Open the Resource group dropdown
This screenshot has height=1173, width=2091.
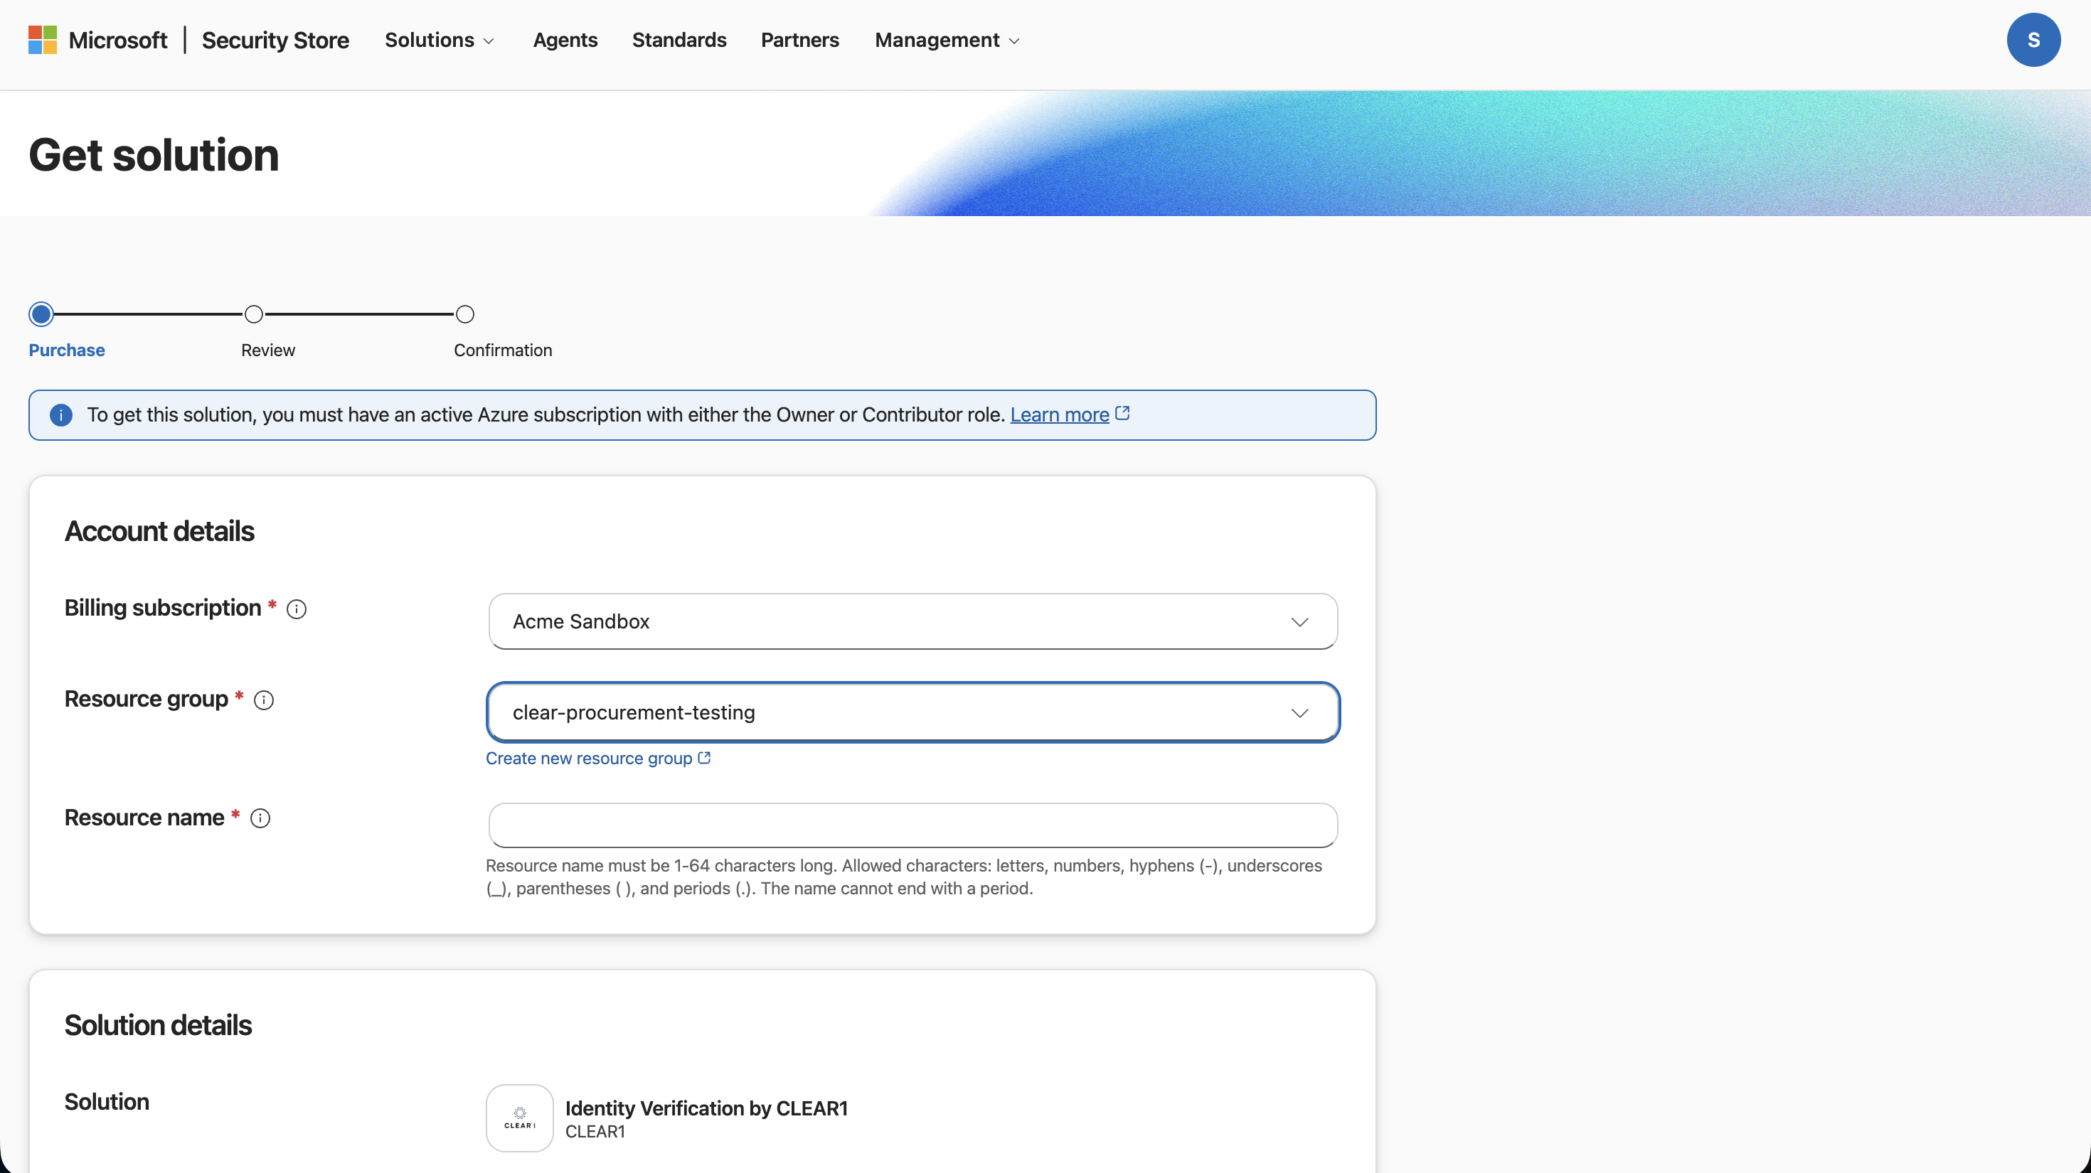(913, 712)
